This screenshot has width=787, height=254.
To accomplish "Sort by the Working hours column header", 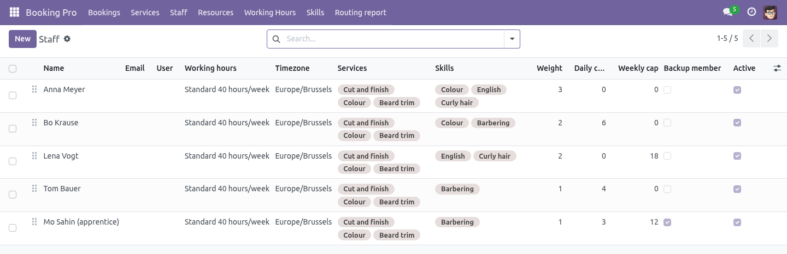I will [210, 68].
